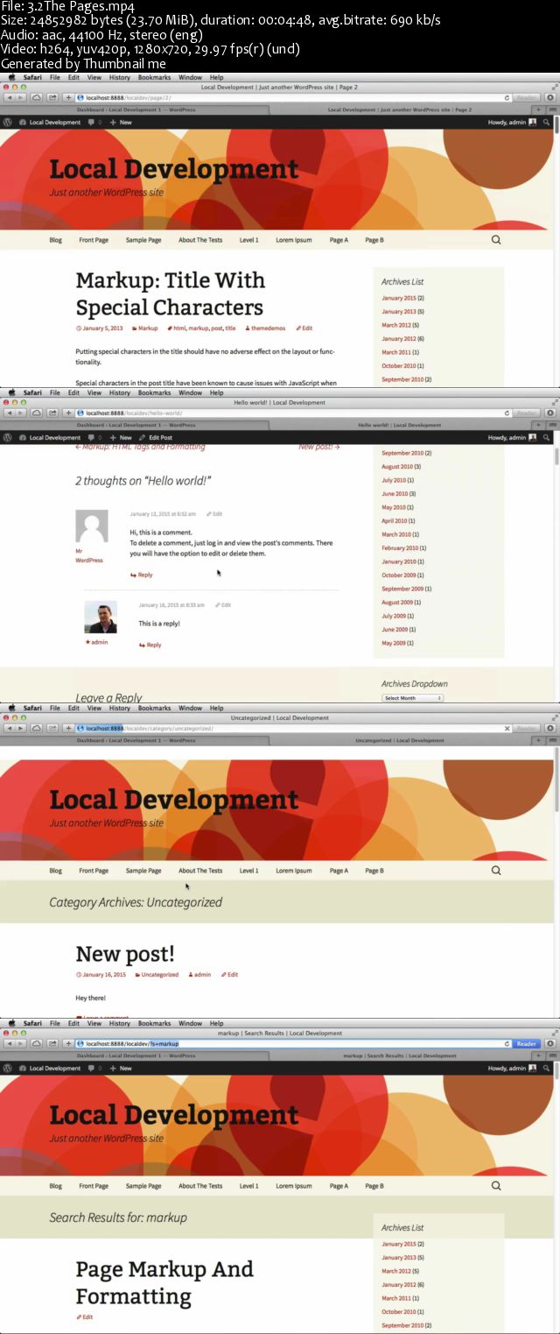
Task: Click Page B in the Uncategorized window navigation
Action: pos(374,871)
